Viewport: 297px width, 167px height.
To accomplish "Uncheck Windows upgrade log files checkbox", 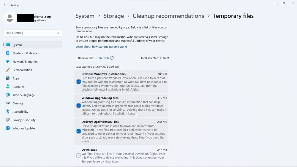I will pos(78,106).
